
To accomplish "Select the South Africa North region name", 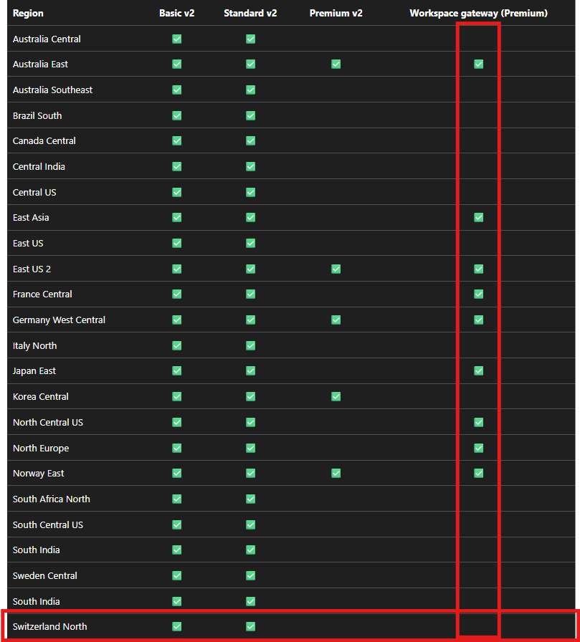I will [51, 499].
